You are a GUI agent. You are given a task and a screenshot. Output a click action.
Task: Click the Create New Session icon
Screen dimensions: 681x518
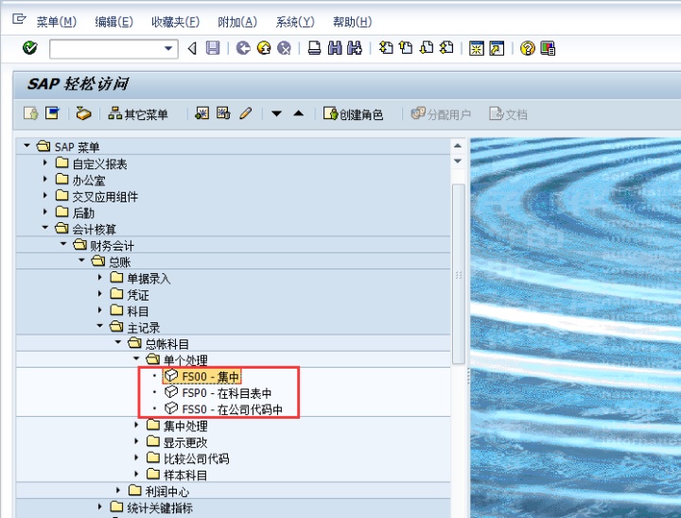pyautogui.click(x=477, y=48)
